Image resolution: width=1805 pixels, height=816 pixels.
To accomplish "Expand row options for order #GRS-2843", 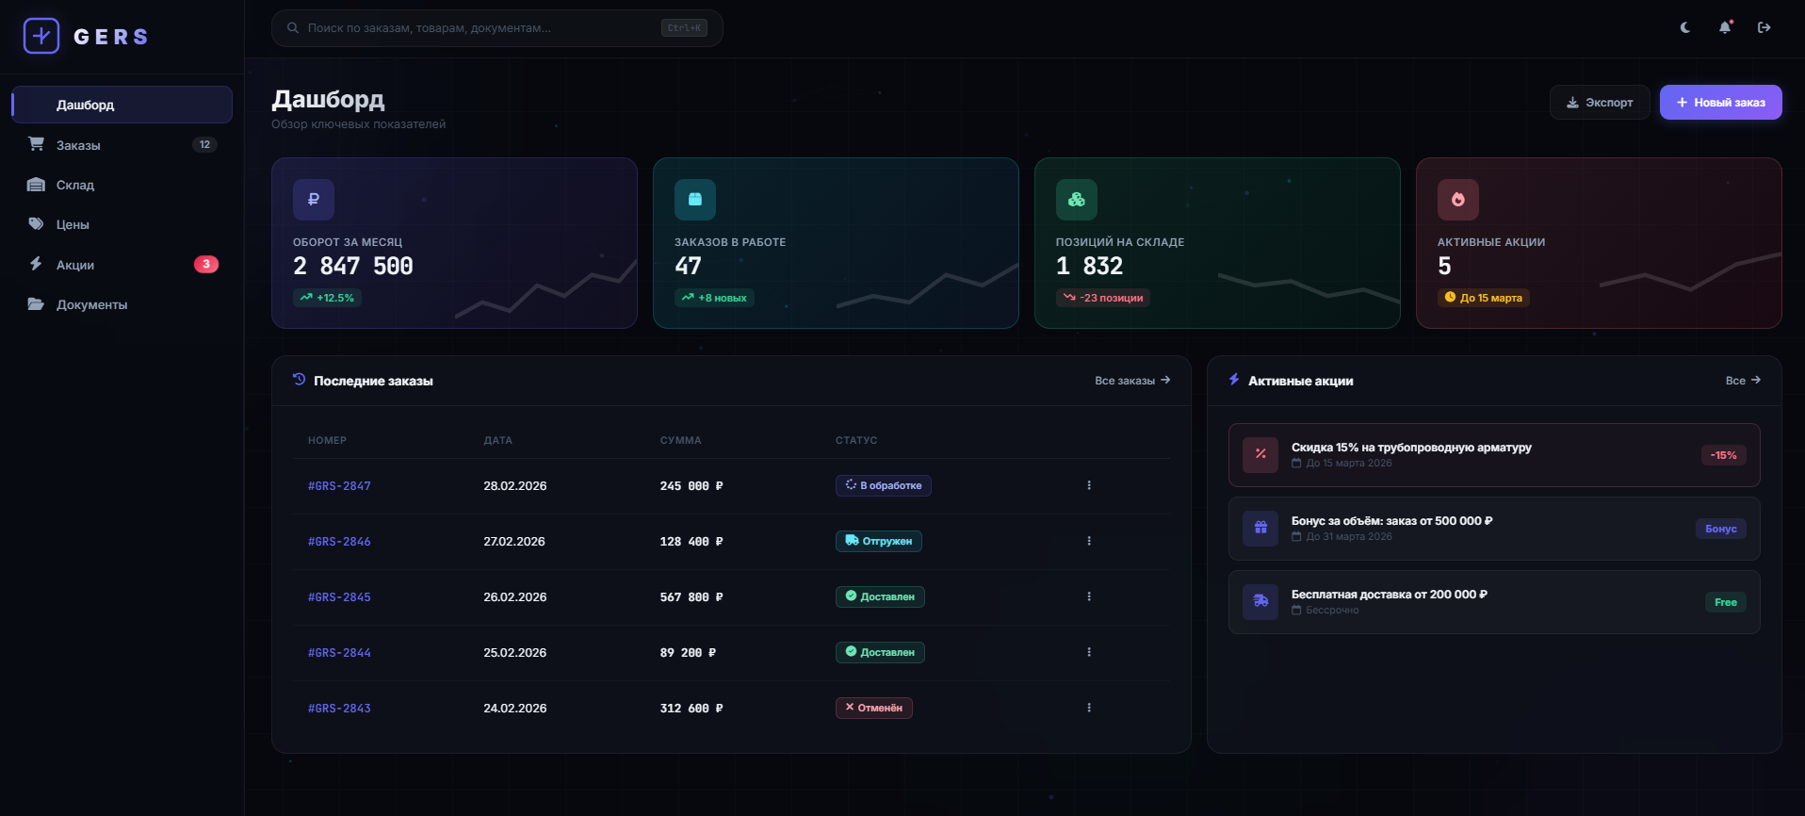I will [1089, 708].
